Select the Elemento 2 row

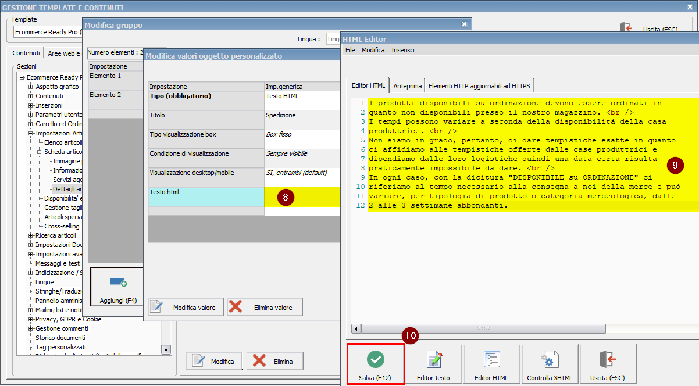115,99
